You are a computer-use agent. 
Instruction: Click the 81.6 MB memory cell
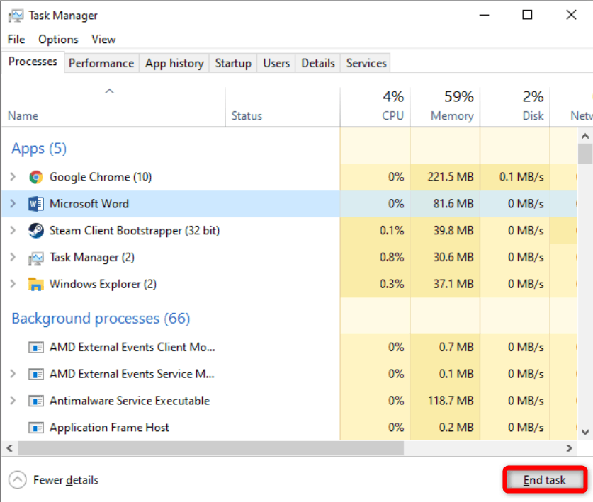coord(453,204)
